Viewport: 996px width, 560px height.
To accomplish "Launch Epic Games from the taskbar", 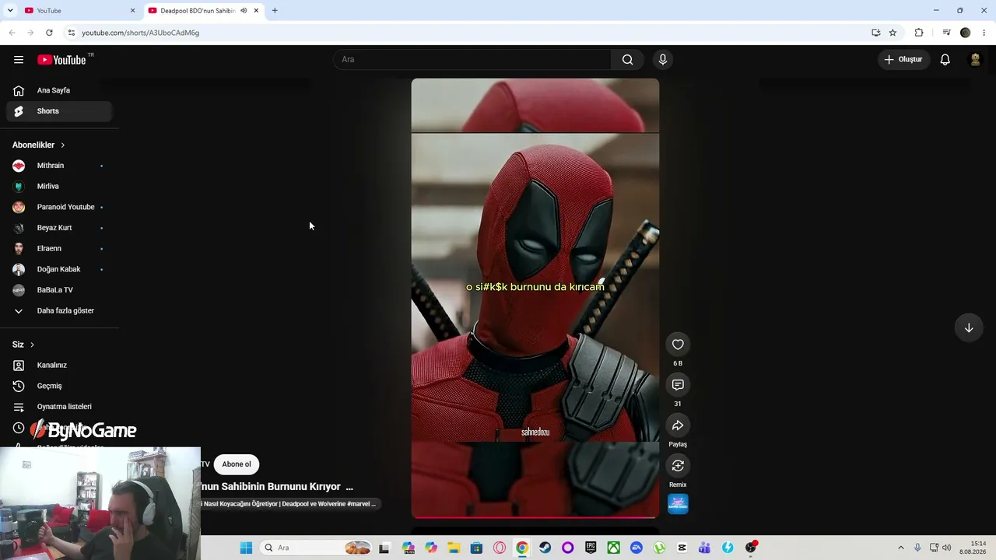I will 591,548.
